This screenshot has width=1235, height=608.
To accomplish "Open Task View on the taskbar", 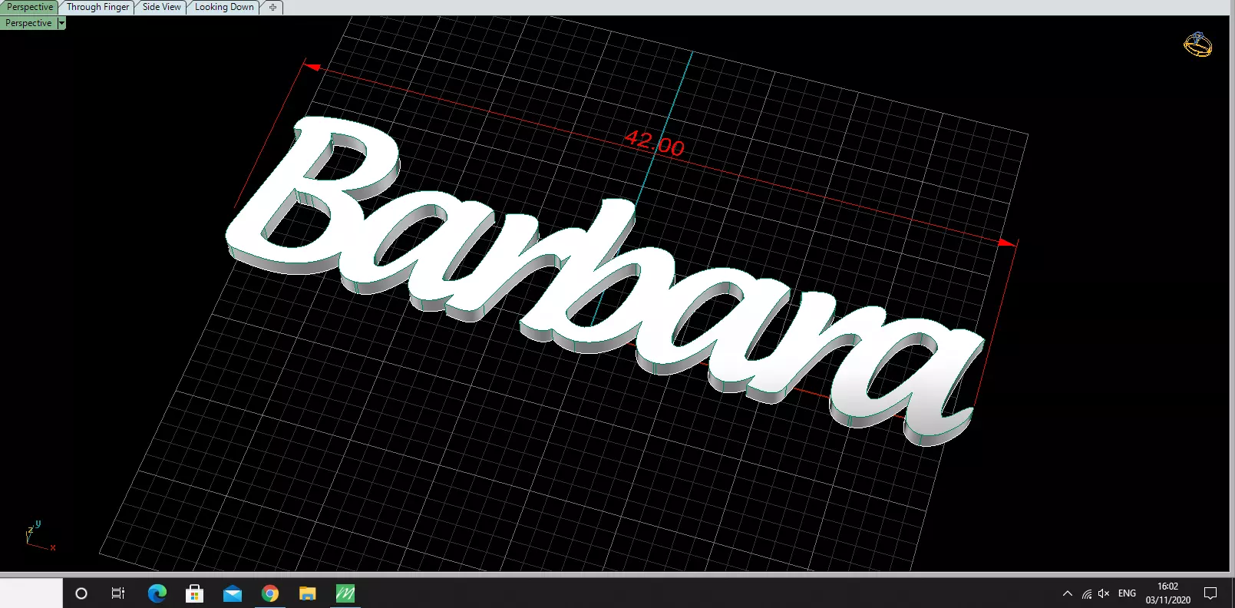I will pyautogui.click(x=118, y=593).
